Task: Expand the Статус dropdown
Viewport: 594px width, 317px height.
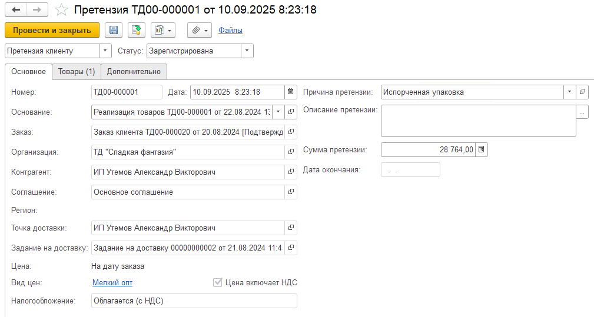Action: [x=247, y=51]
